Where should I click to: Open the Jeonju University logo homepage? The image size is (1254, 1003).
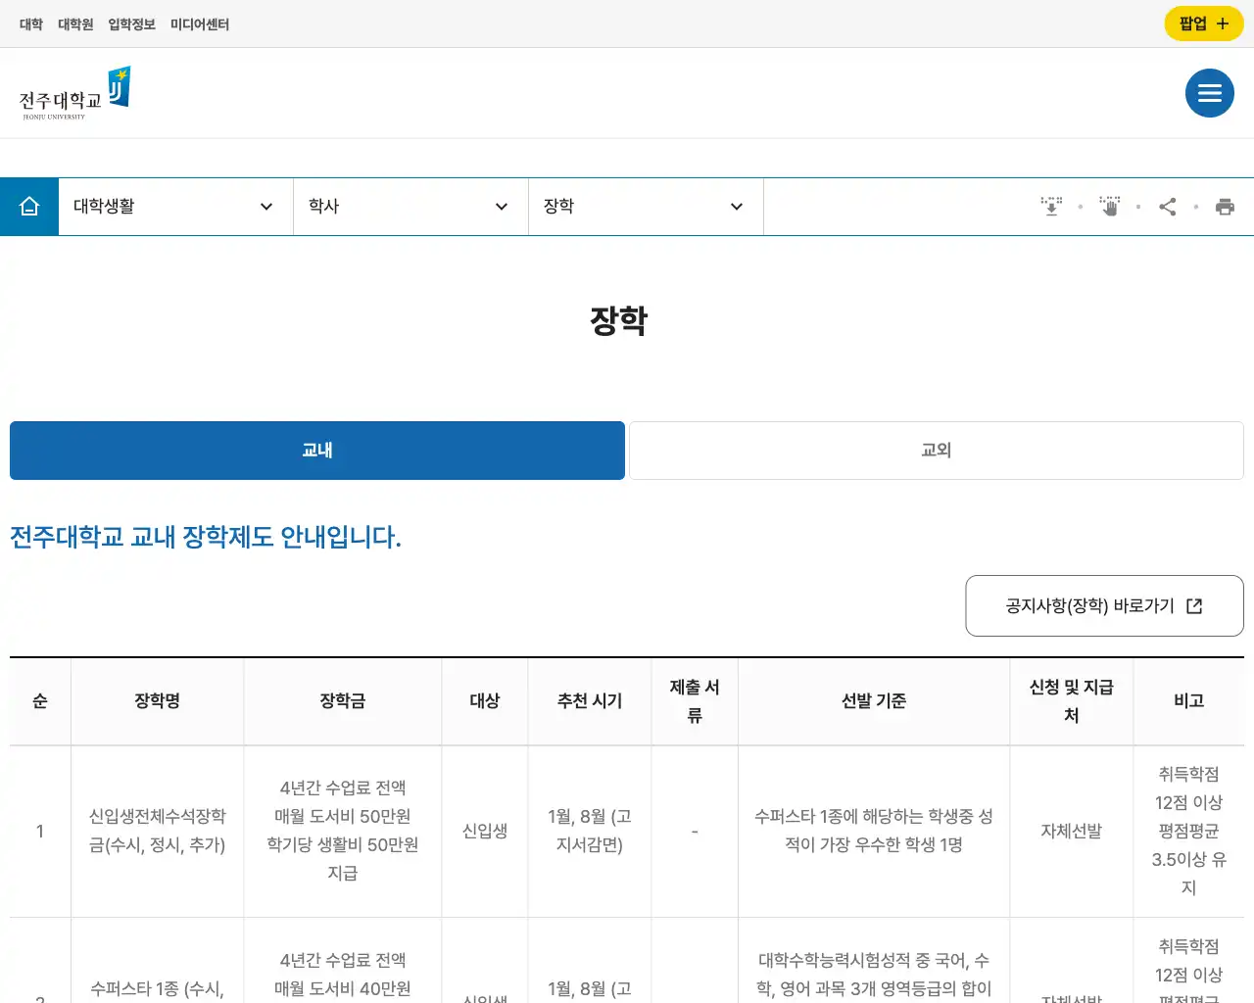[x=74, y=93]
